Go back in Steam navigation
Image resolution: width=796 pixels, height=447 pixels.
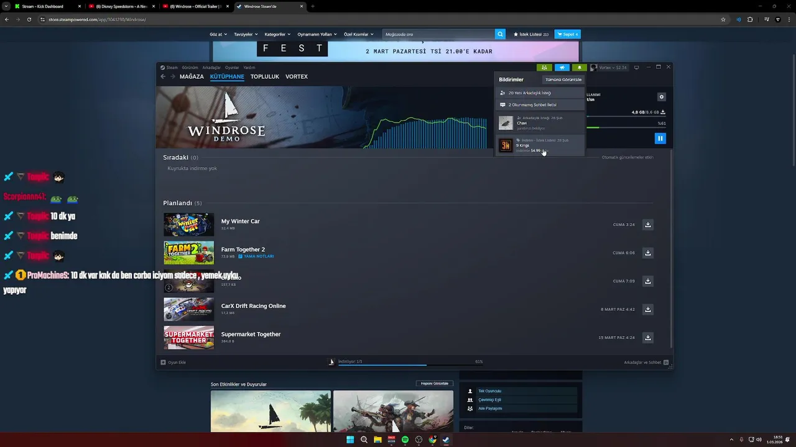tap(163, 76)
